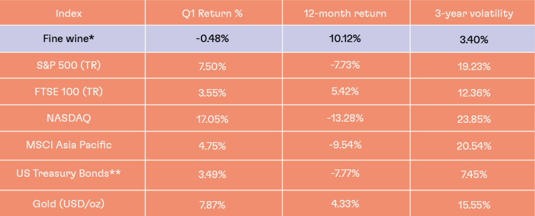Click the US Treasury Bonds** label
The height and width of the screenshot is (216, 535).
[x=68, y=173]
